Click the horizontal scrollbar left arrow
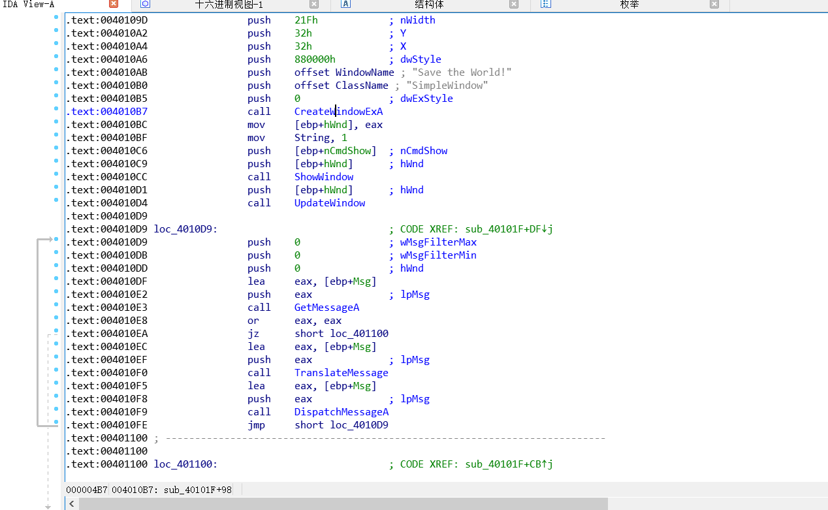Viewport: 828px width, 510px height. [71, 503]
